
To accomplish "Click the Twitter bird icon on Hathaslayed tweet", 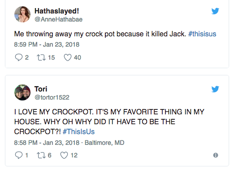I will (215, 11).
